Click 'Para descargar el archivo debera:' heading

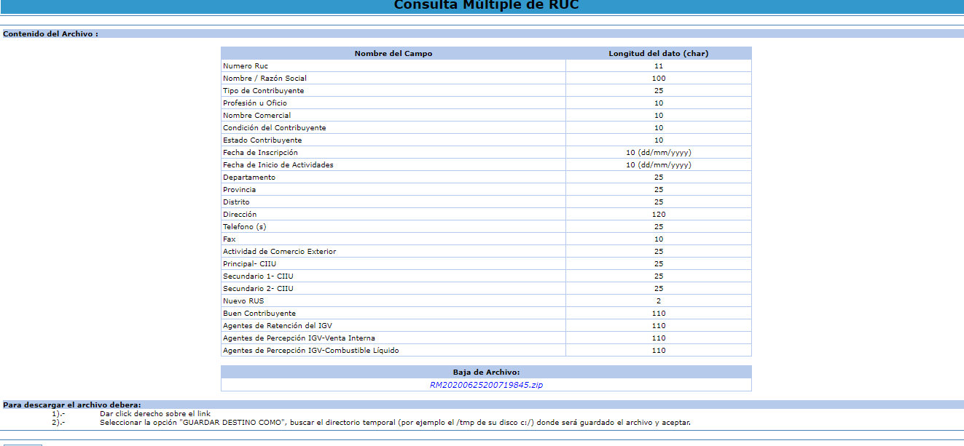pos(72,405)
